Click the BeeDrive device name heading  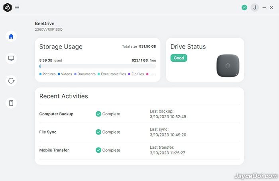[45, 23]
